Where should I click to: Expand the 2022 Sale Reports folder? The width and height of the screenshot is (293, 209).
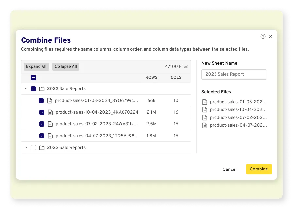pyautogui.click(x=26, y=147)
